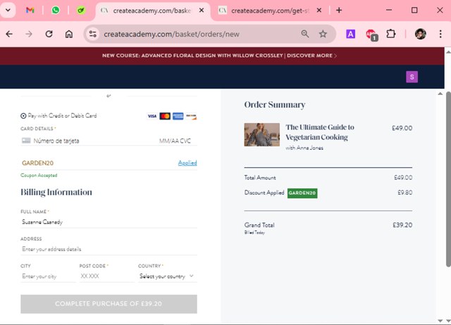451x325 pixels.
Task: Click the inner scrollbar down arrow
Action: tap(440, 321)
